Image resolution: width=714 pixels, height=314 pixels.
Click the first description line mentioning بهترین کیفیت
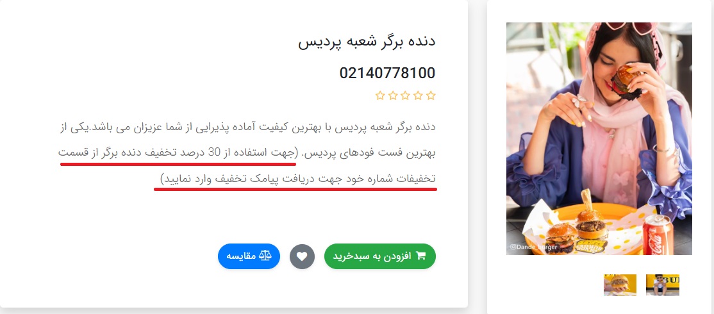(247, 127)
